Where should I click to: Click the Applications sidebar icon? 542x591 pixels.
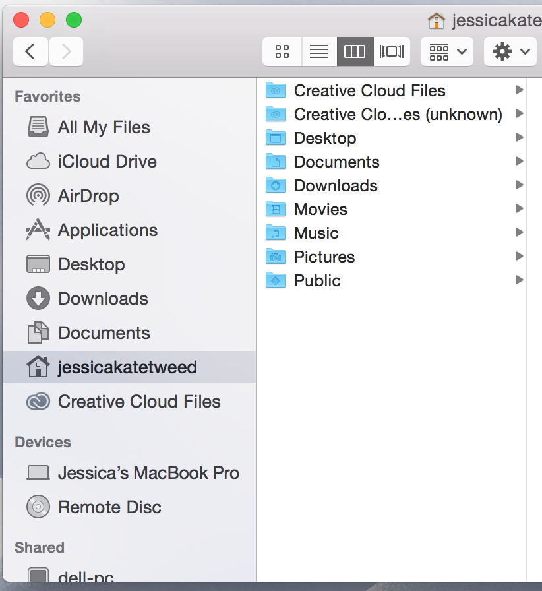click(x=38, y=230)
